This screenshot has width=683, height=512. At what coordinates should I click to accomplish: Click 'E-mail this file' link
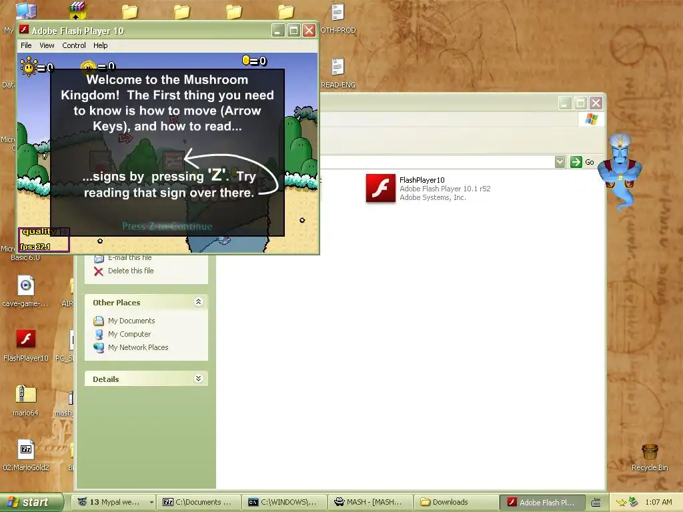[129, 257]
